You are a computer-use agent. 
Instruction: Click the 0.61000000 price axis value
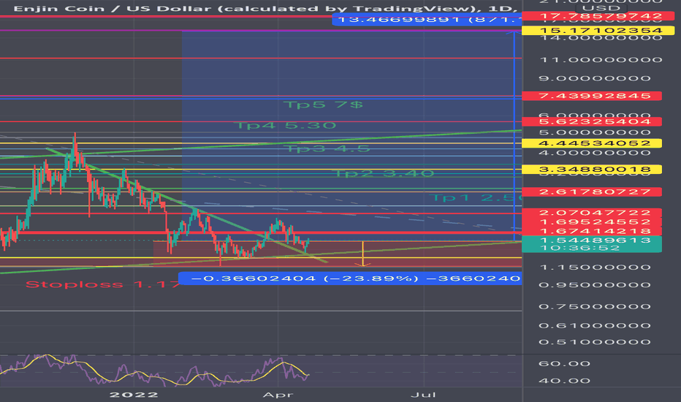coord(595,326)
